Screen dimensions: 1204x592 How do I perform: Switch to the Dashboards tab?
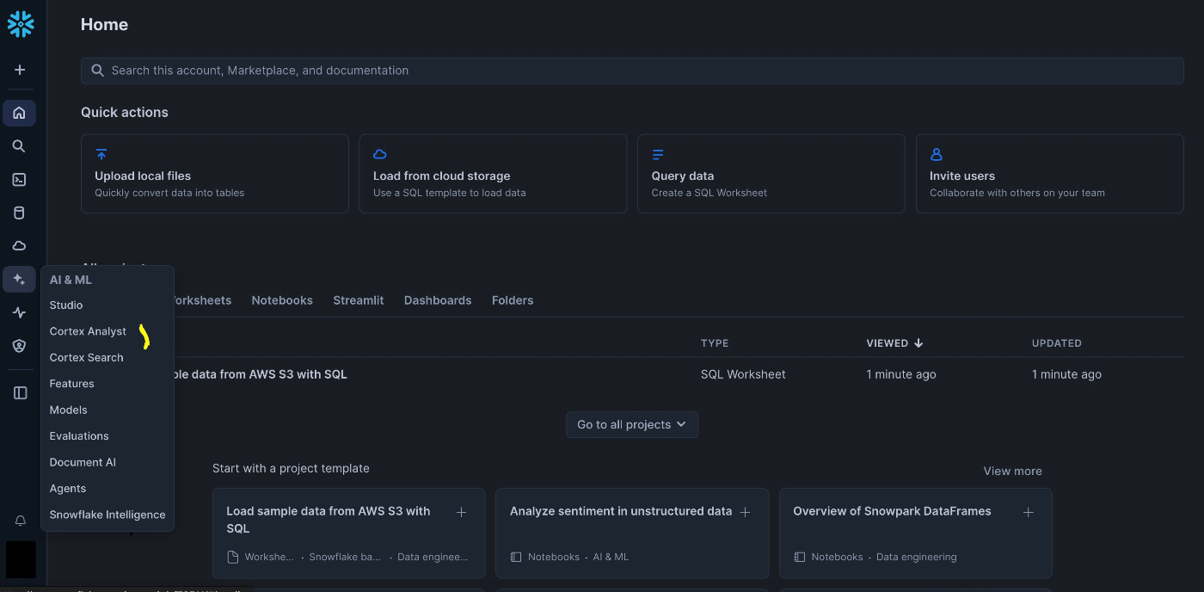click(438, 300)
